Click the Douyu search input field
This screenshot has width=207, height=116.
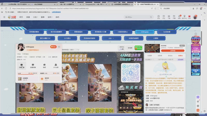point(137,17)
